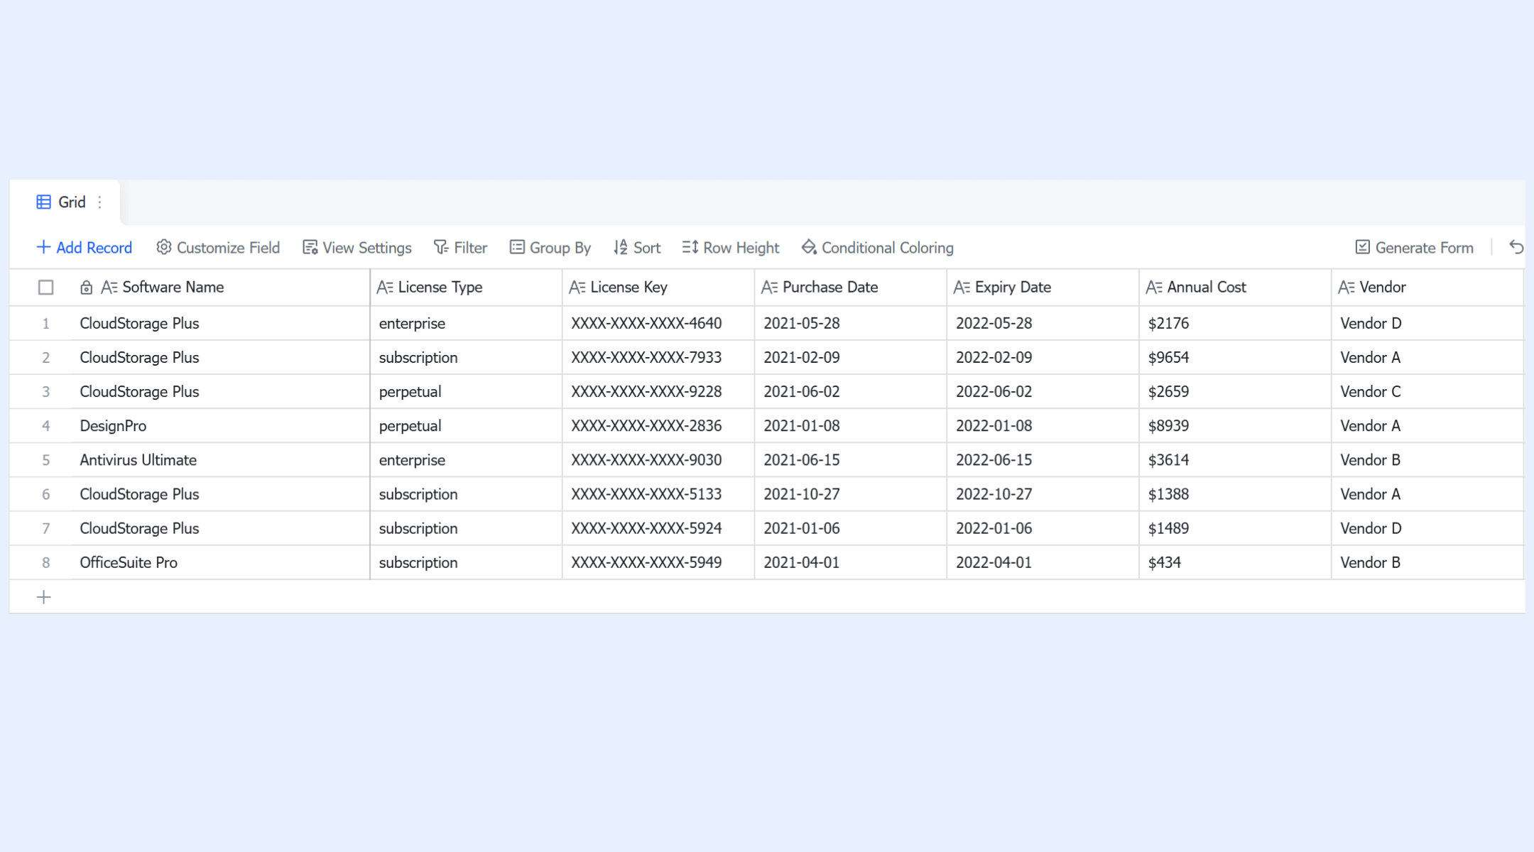Open View Settings
This screenshot has height=852, width=1534.
[357, 248]
